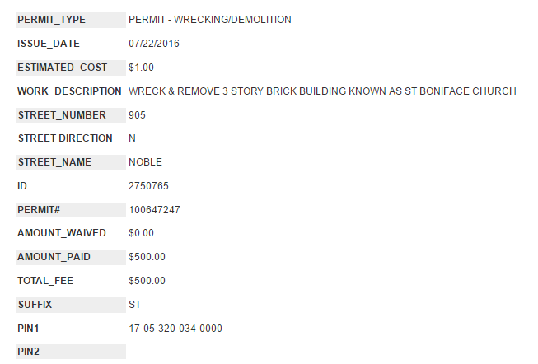Select the $1.00 estimated cost value
538x364 pixels.
[x=141, y=67]
